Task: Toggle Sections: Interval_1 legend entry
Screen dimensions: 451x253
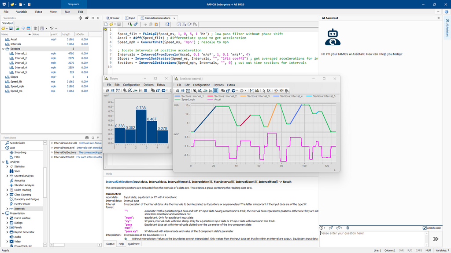Action: click(189, 96)
